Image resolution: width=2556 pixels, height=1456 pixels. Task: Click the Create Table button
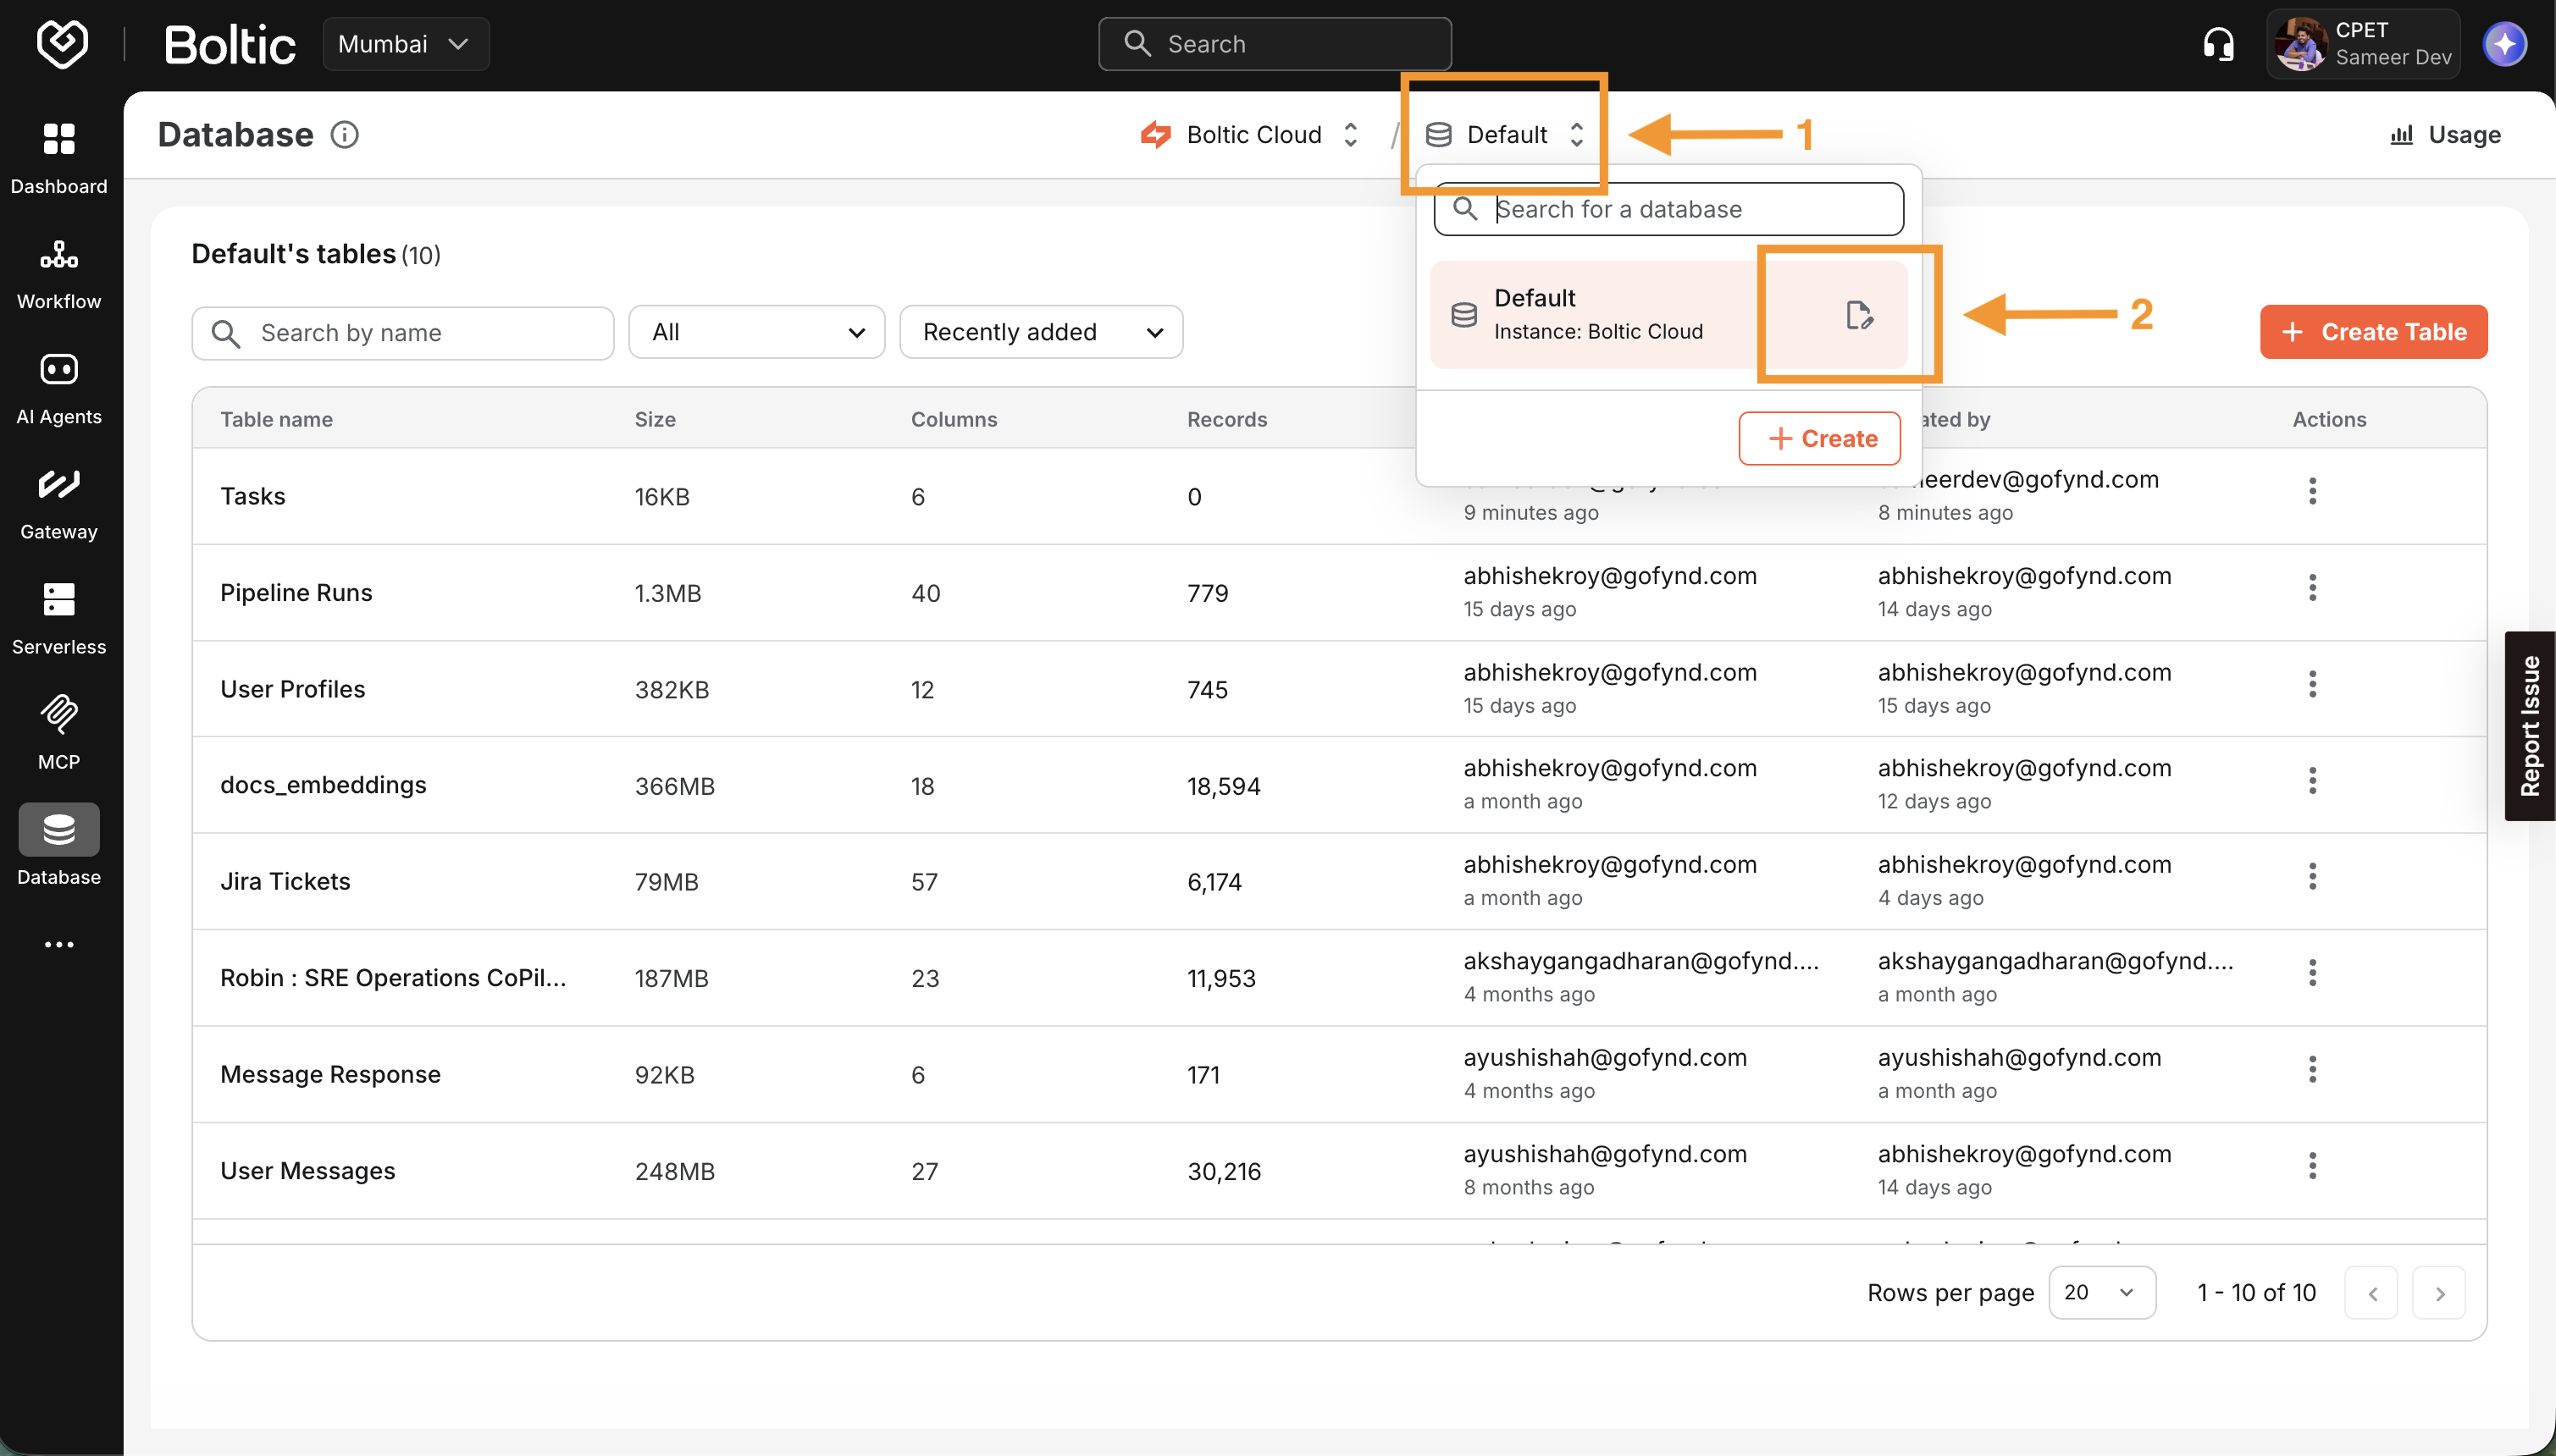coord(2372,331)
